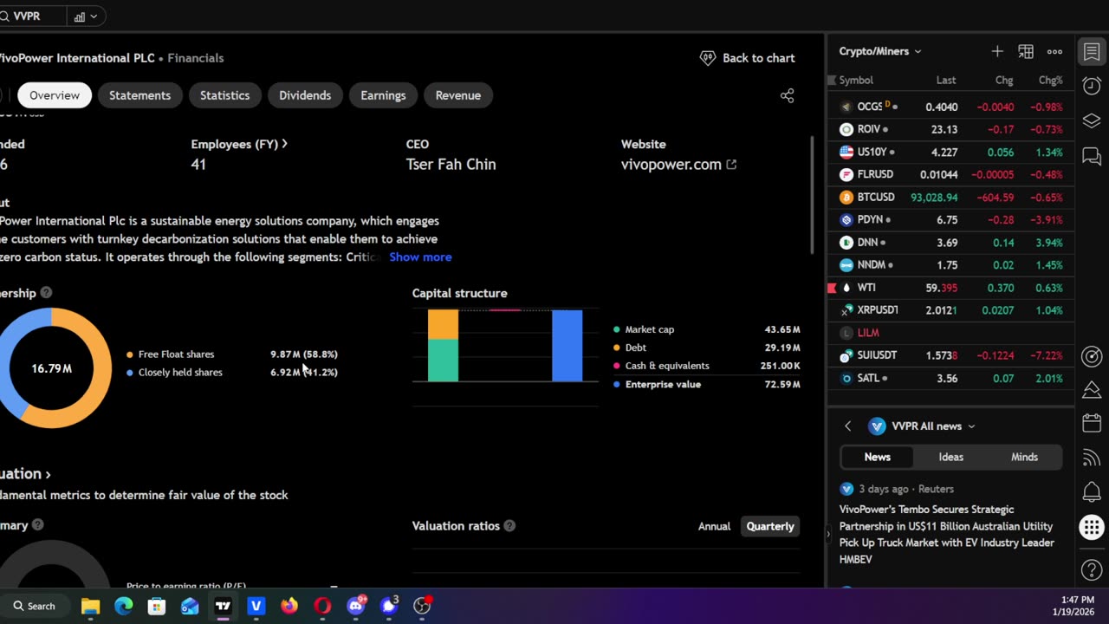The width and height of the screenshot is (1109, 624).
Task: Open the Earnings tab
Action: (383, 95)
